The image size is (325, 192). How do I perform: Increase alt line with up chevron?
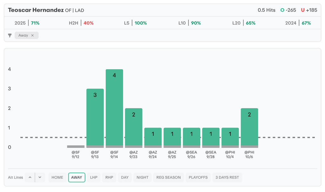pyautogui.click(x=30, y=177)
